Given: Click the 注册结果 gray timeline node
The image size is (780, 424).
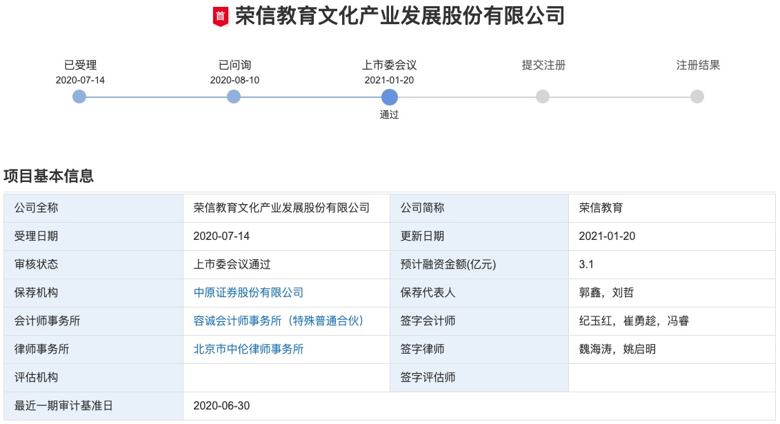Looking at the screenshot, I should (697, 97).
